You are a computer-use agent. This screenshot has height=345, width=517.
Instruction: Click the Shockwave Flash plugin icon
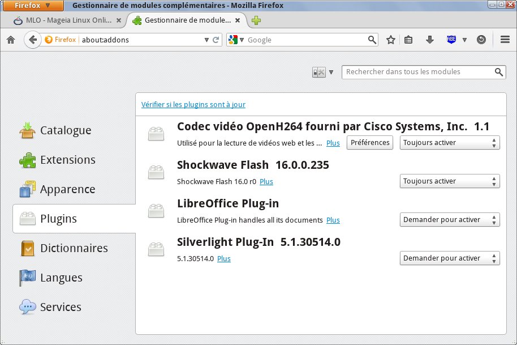click(x=156, y=172)
